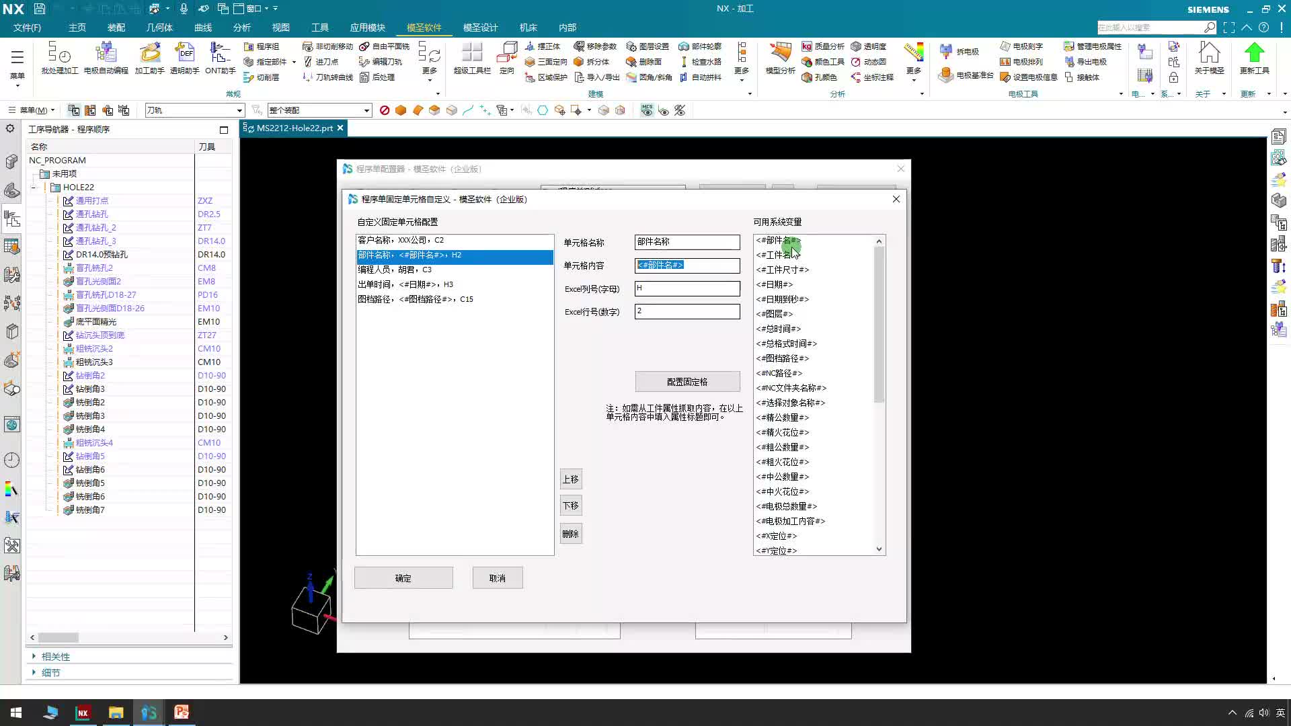Click the Excel行号(数字) input field
The image size is (1291, 726).
coord(687,311)
